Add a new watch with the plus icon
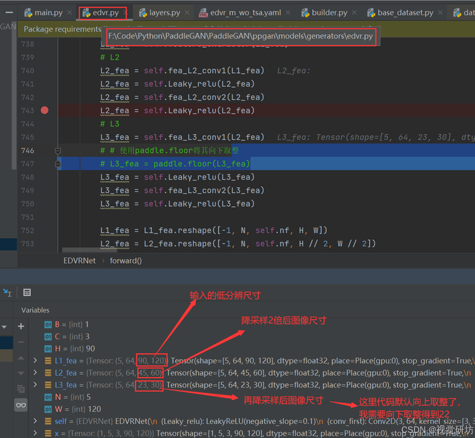475x438 pixels. coord(21,327)
